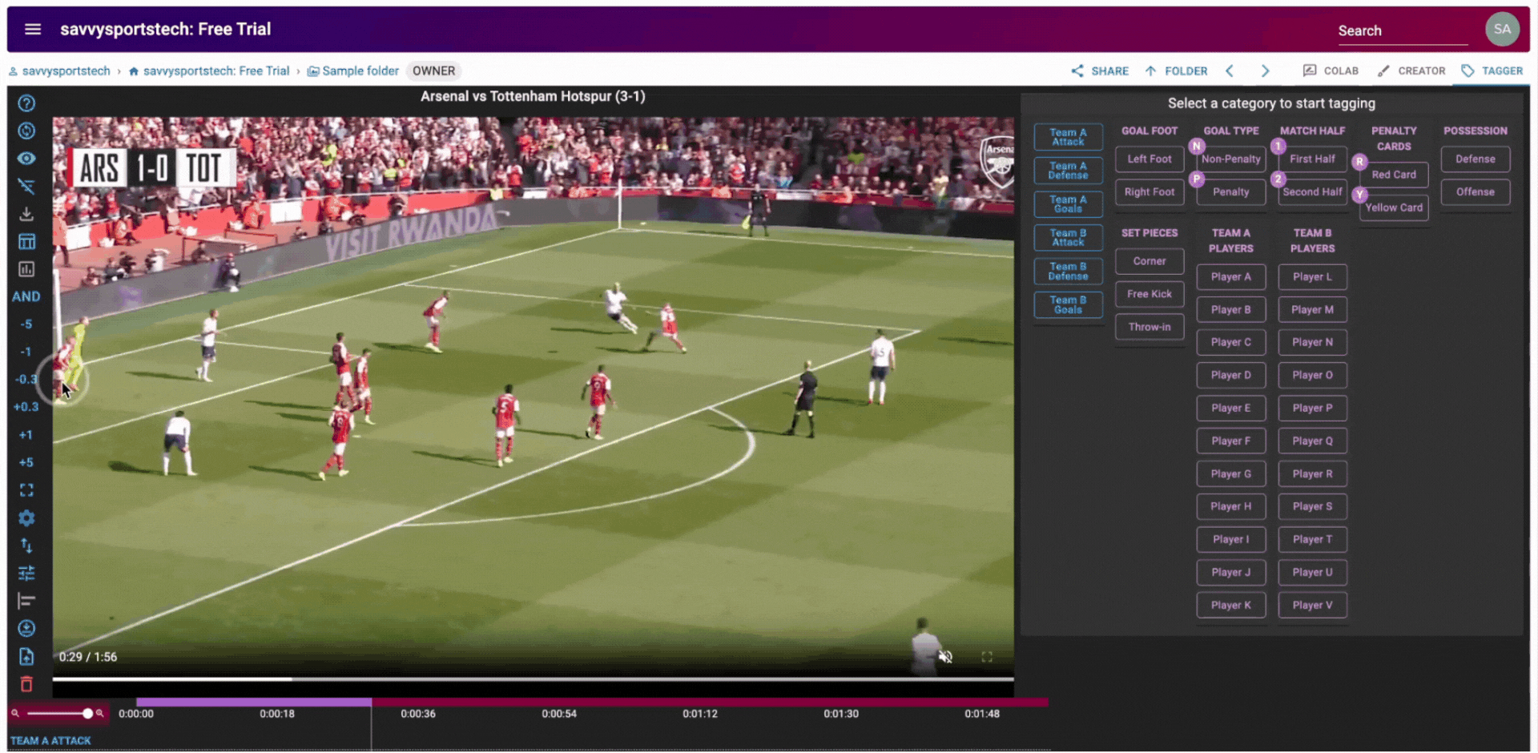Switch to the TAGGER tab
This screenshot has width=1538, height=753.
[1492, 71]
